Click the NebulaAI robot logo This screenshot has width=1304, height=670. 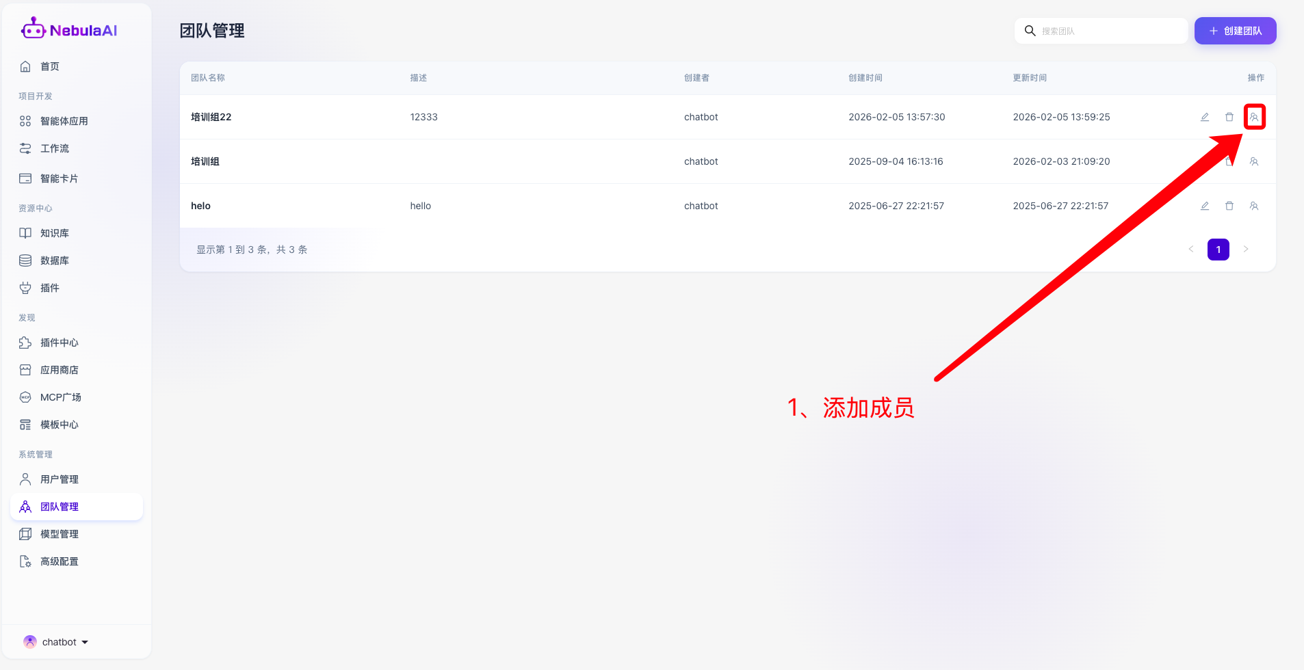(33, 29)
